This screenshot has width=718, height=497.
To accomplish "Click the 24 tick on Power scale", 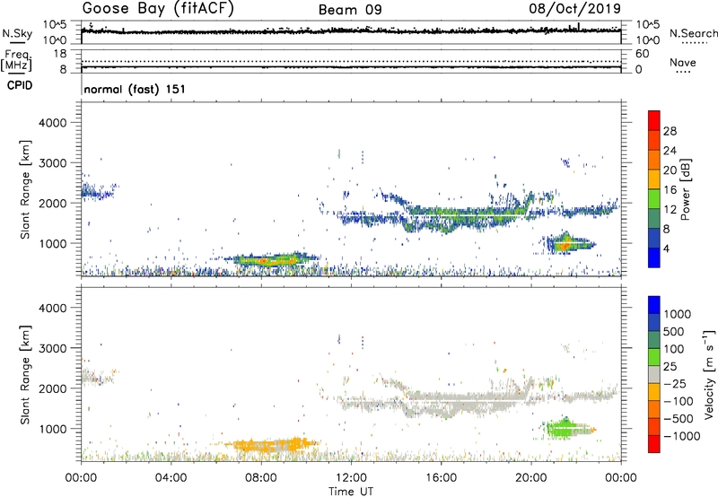I will click(x=670, y=151).
